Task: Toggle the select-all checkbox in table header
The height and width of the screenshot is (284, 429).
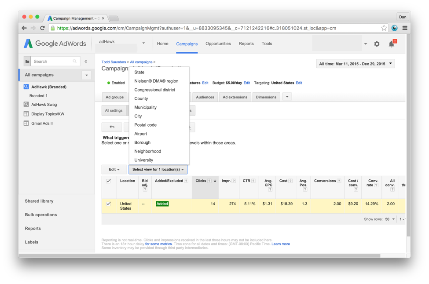Action: (x=109, y=181)
